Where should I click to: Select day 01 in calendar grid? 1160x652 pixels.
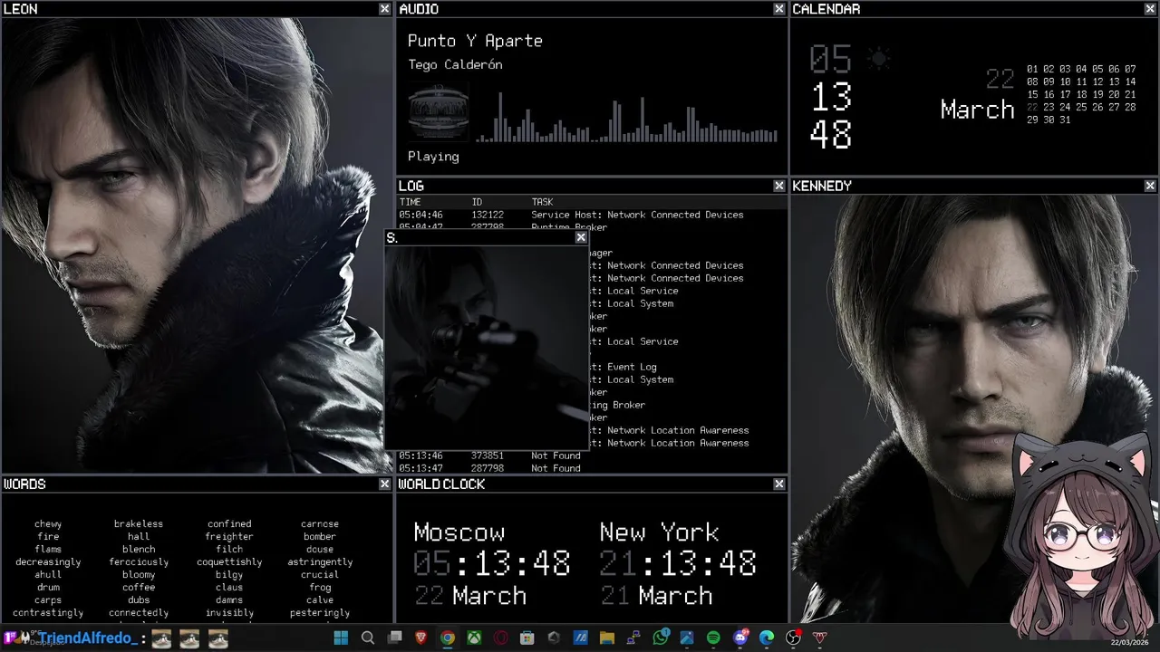(1032, 69)
